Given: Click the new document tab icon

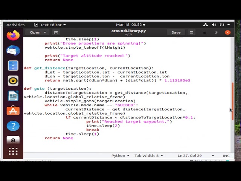Looking at the screenshot, I should coord(56,32).
